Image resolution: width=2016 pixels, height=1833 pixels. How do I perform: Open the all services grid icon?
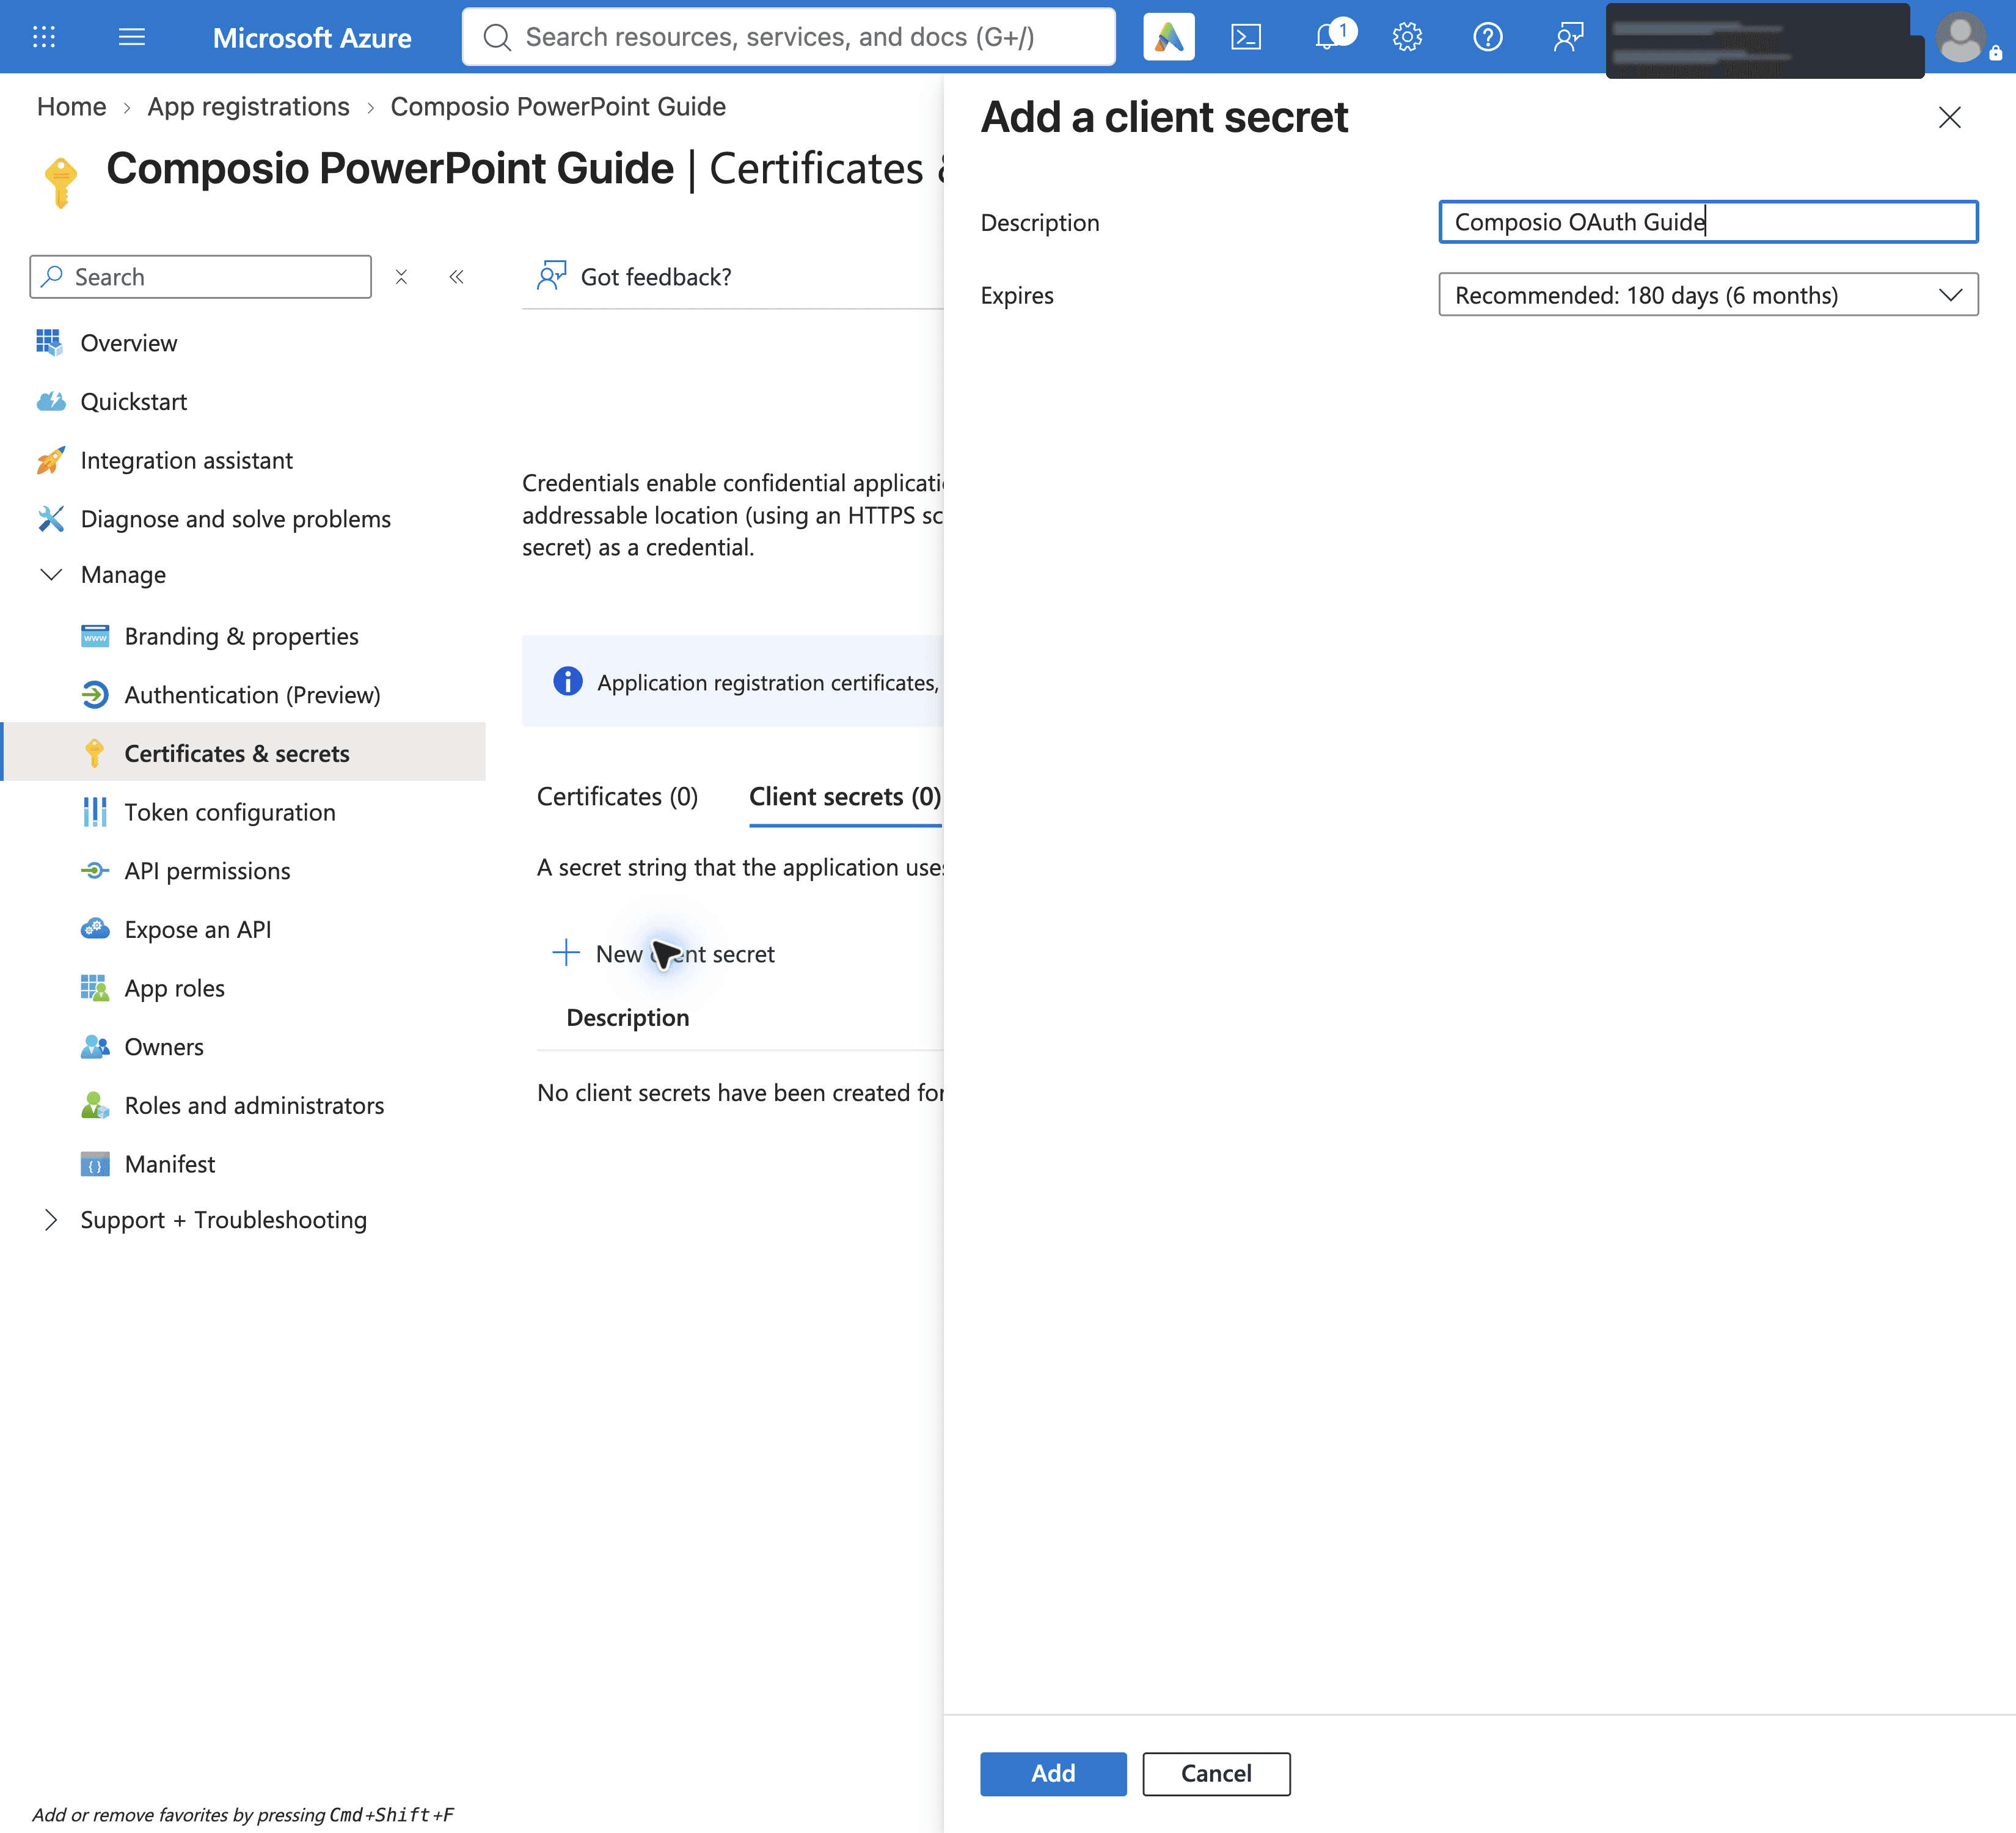click(x=44, y=37)
